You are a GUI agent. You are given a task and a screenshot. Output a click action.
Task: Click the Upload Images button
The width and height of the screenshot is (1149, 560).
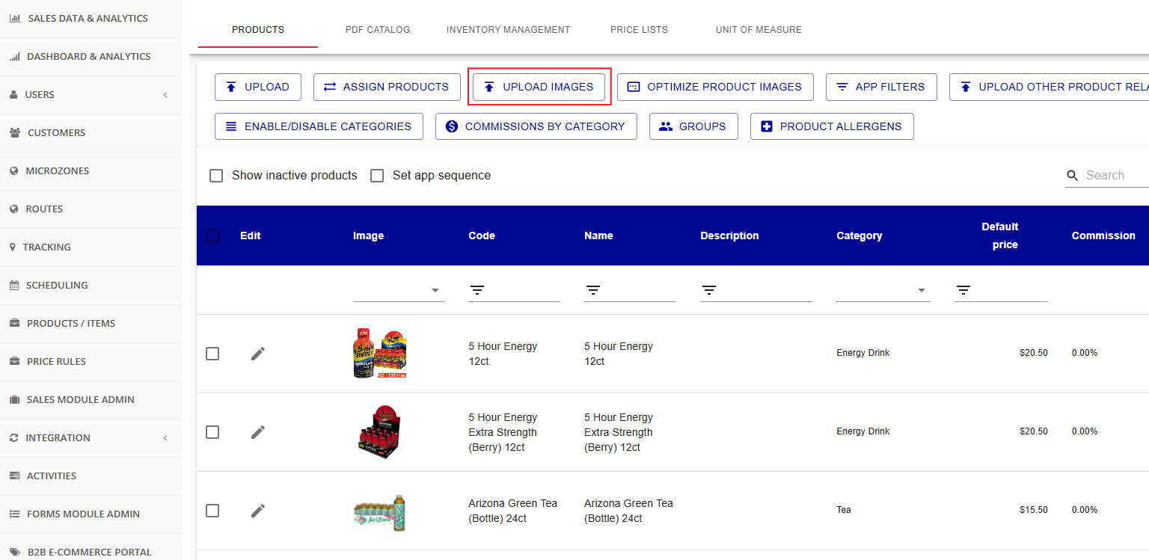pyautogui.click(x=539, y=87)
